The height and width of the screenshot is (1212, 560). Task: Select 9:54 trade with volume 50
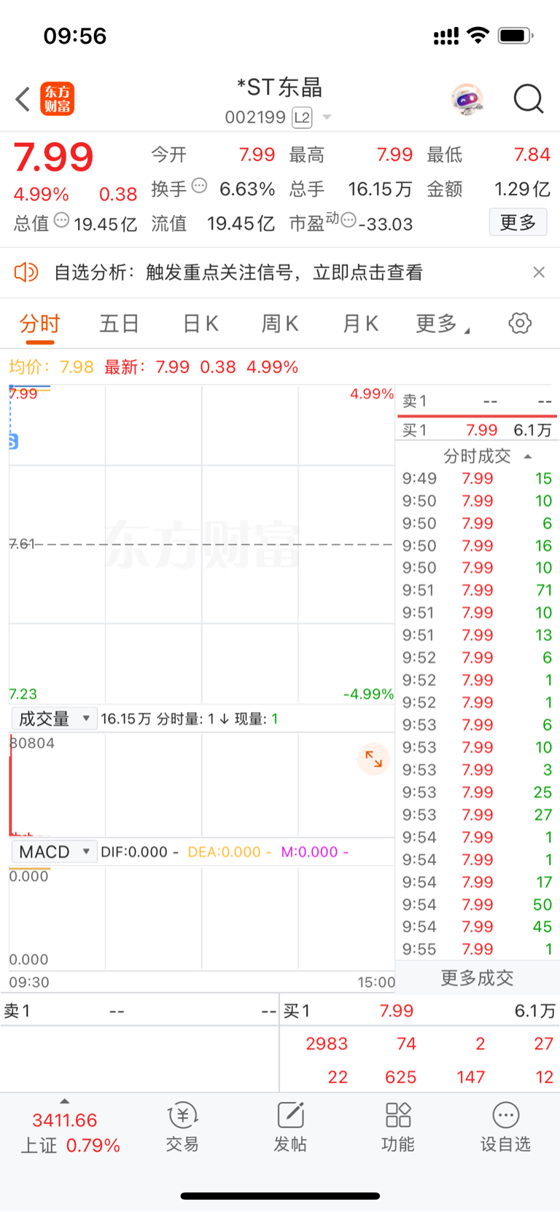coord(478,904)
